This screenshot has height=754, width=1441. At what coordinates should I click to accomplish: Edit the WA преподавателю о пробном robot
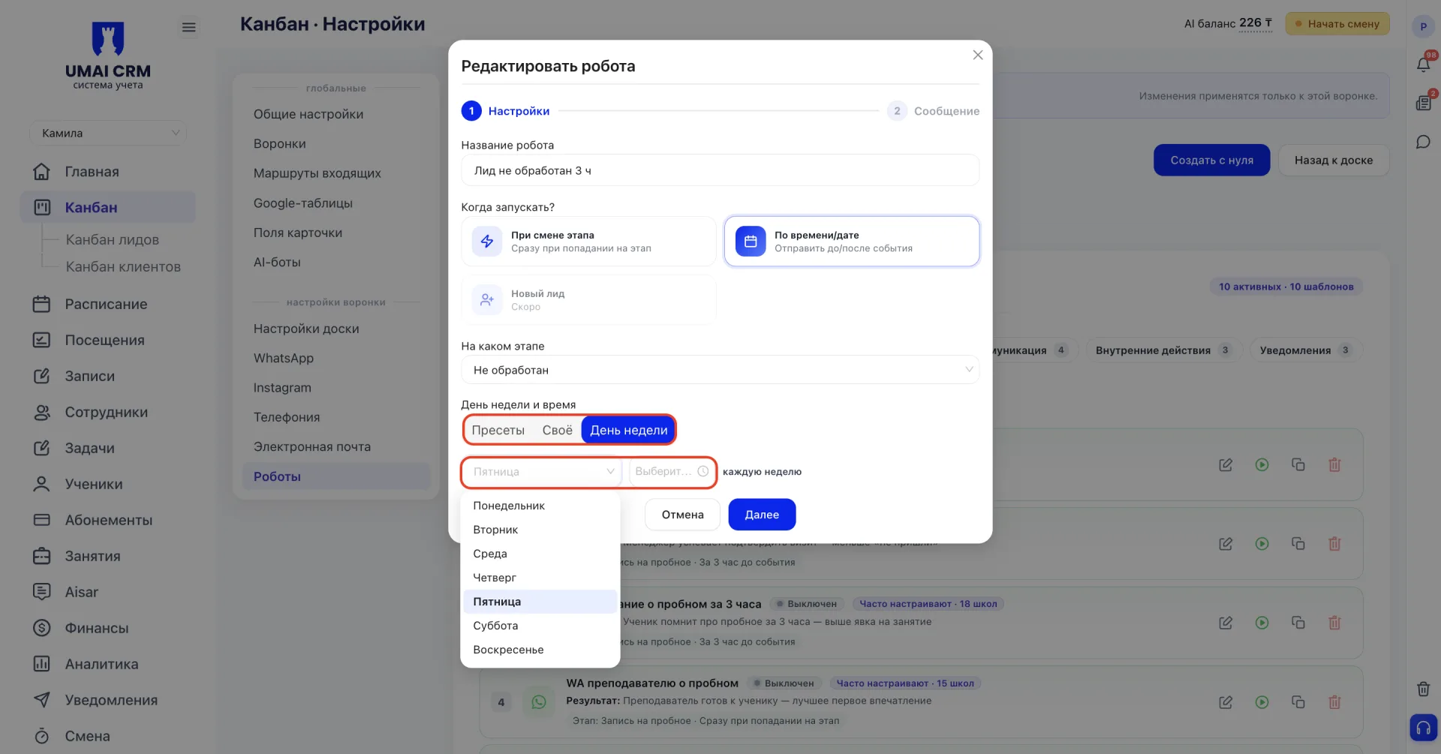pyautogui.click(x=1226, y=702)
